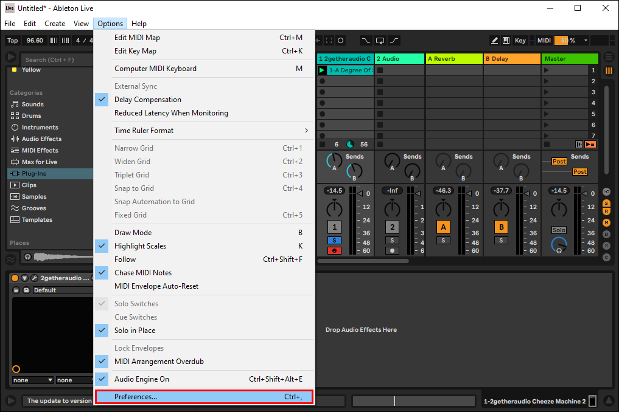Toggle Highlight Scales option

tap(204, 246)
